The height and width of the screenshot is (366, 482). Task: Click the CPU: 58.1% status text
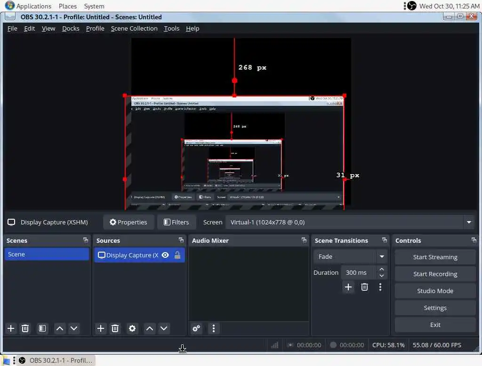[388, 345]
